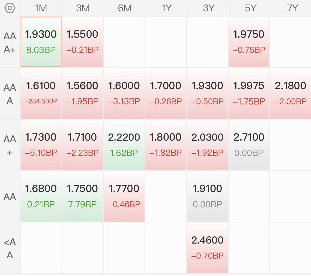Image resolution: width=311 pixels, height=276 pixels.
Task: Click the <AA rating row label
Action: (x=10, y=248)
